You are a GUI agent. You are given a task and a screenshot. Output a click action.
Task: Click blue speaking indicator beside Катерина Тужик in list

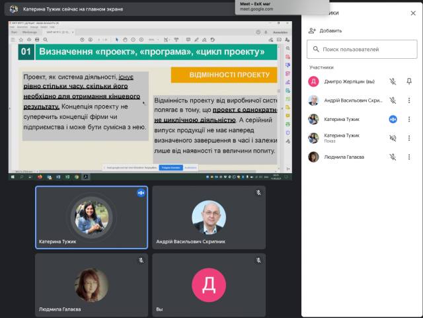point(393,119)
